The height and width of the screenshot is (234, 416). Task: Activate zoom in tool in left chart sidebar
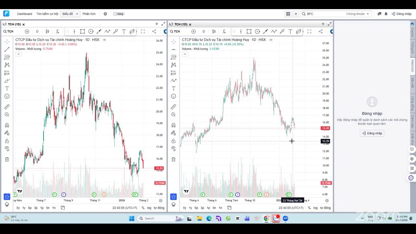click(7, 114)
